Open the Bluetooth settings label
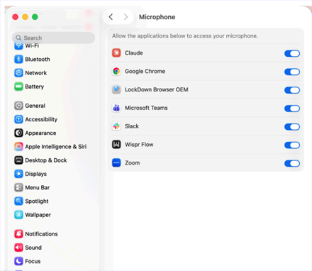Viewport: 312px width, 271px height. [38, 60]
